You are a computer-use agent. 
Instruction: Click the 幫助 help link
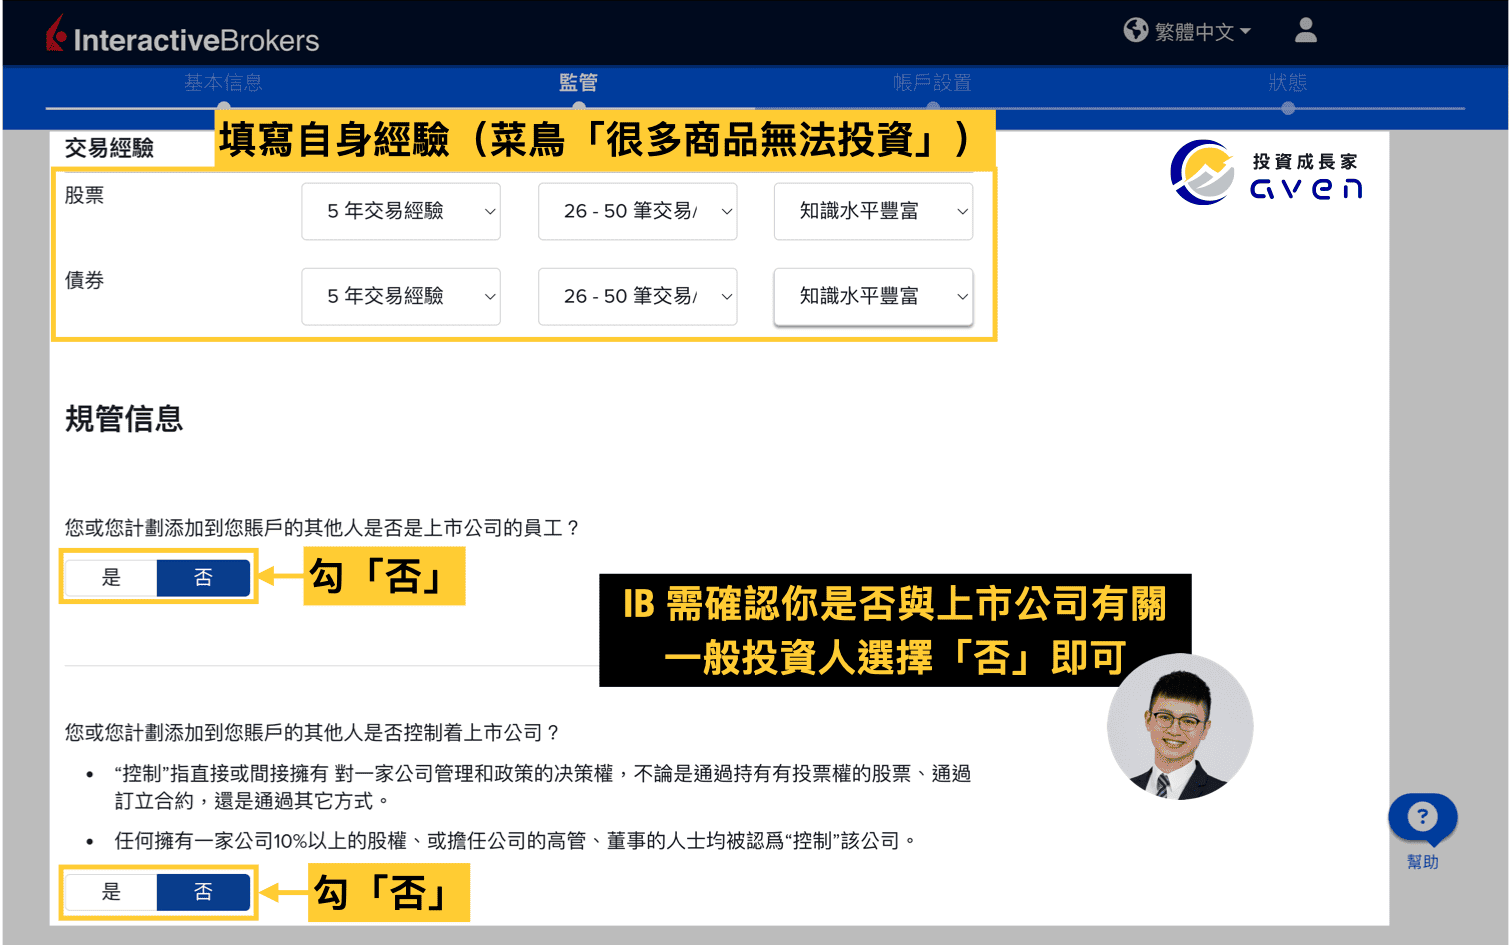(x=1422, y=861)
